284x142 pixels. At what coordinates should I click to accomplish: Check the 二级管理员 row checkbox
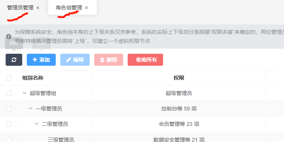(x=9, y=124)
